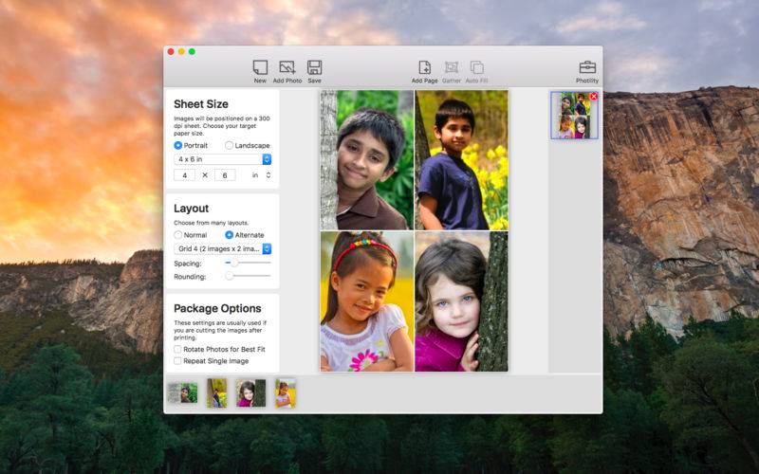759x474 pixels.
Task: Check the Repeat Single Image option
Action: (177, 360)
